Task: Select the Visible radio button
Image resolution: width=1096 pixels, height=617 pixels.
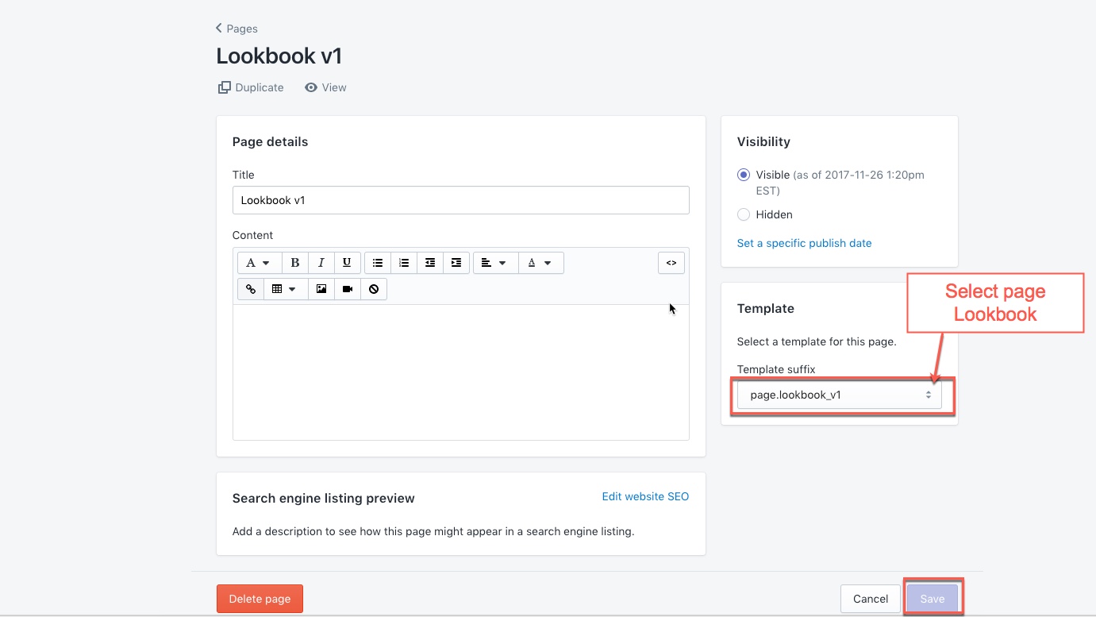Action: point(744,175)
